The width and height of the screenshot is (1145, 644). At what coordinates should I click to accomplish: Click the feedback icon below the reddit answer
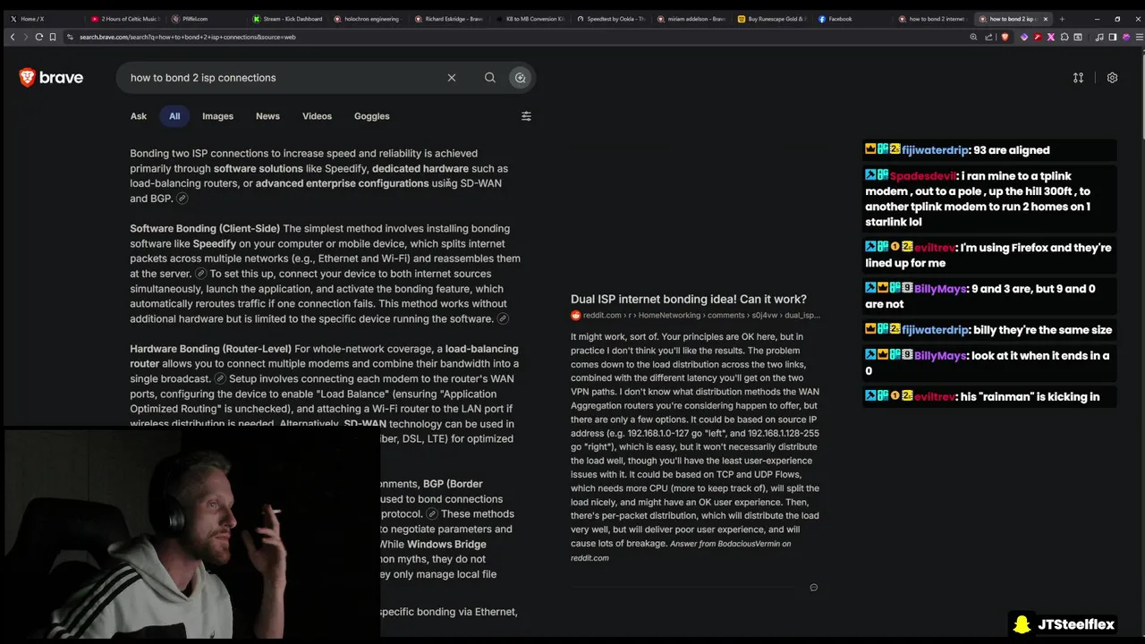[x=813, y=588]
